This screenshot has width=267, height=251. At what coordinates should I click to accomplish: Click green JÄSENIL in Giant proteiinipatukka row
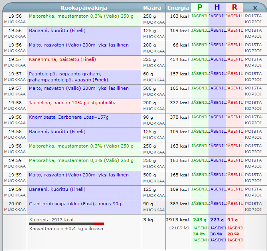coord(200,204)
